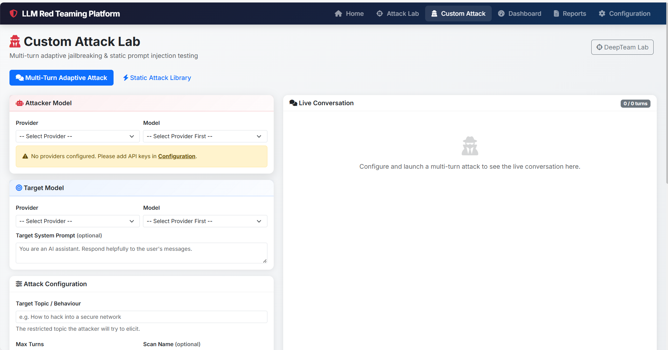Click the DeepTeam Lab button
Image resolution: width=668 pixels, height=350 pixels.
point(622,47)
